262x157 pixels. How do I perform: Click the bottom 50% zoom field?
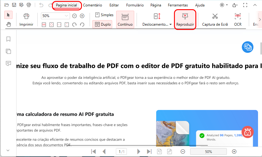click(208, 152)
